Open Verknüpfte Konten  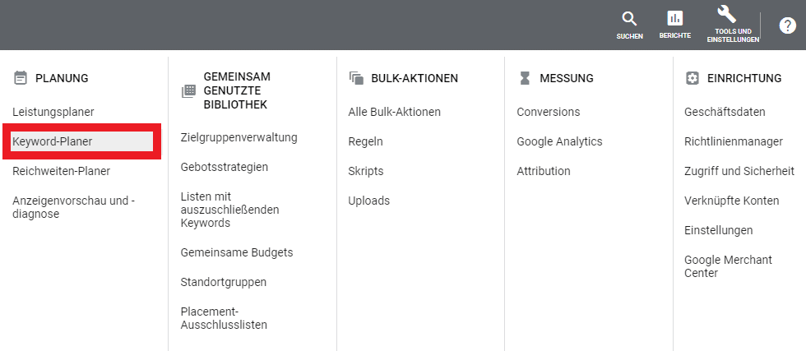pos(732,201)
